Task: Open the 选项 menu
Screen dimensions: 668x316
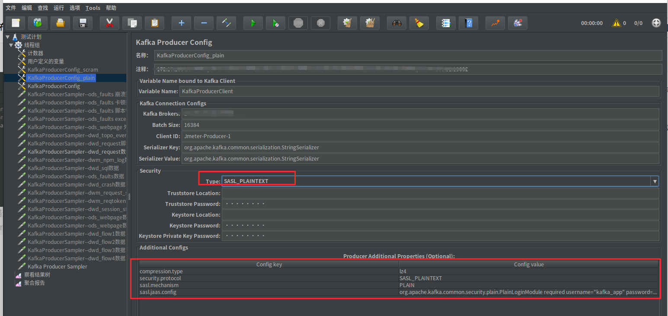Action: [75, 8]
